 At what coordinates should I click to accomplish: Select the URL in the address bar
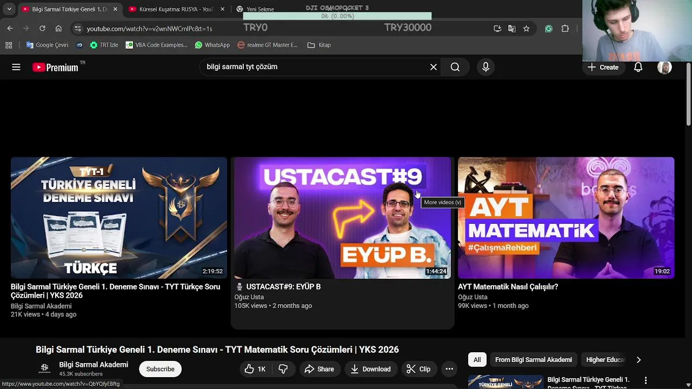click(149, 29)
